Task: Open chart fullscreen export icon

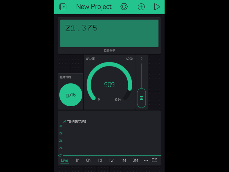Action: point(155,160)
